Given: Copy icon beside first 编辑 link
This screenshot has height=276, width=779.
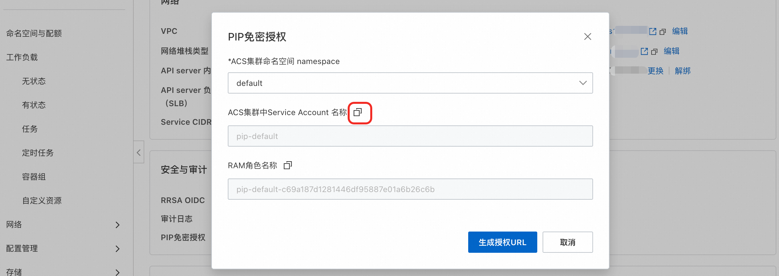Looking at the screenshot, I should (x=663, y=32).
